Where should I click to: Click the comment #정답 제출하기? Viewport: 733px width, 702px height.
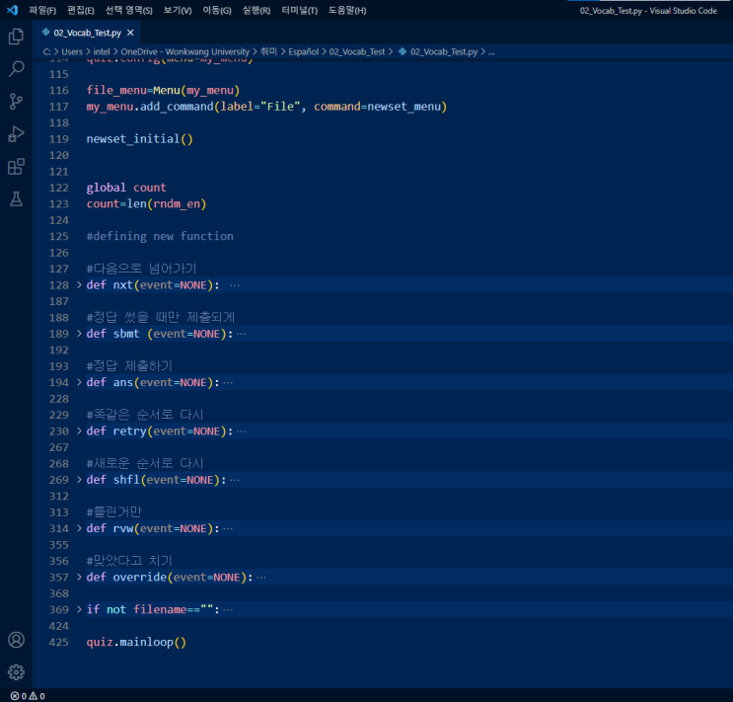click(129, 366)
